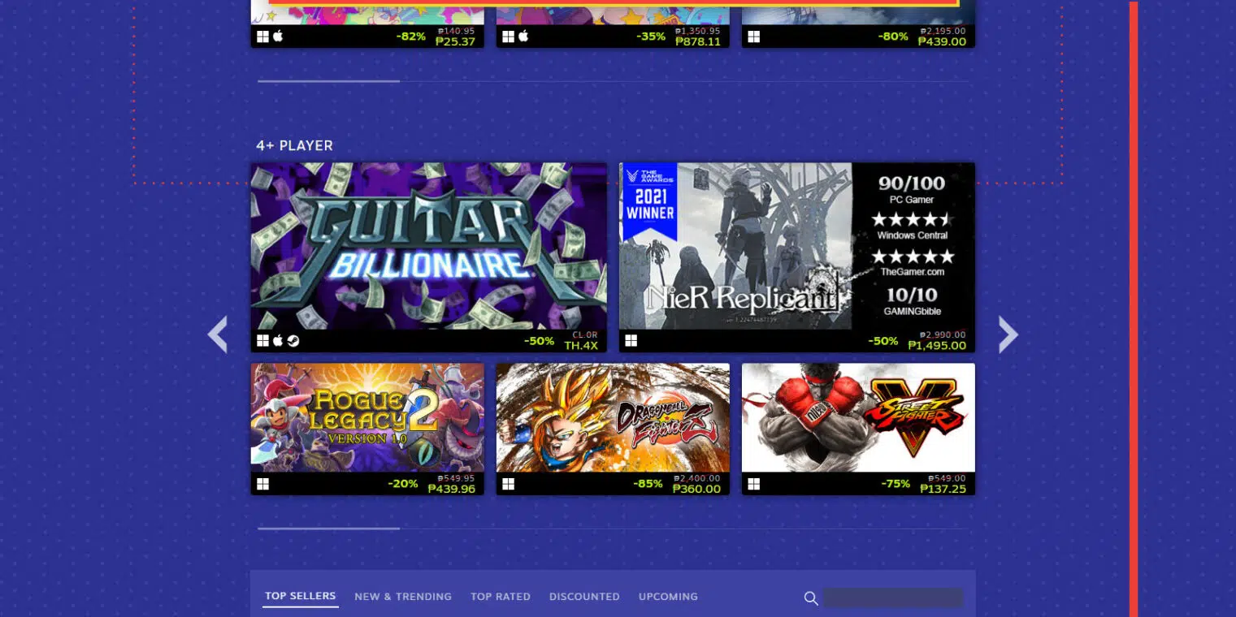
Task: Click the ₱439.96 Rogue Legacy 2 price
Action: point(452,489)
